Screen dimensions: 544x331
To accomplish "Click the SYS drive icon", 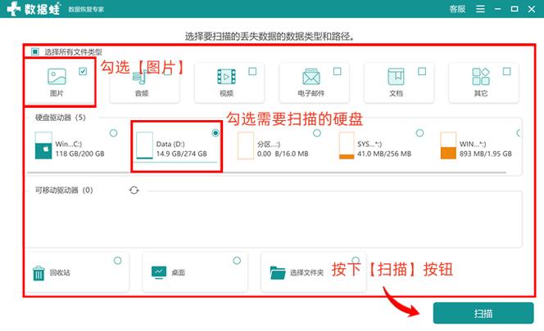I will click(x=347, y=145).
